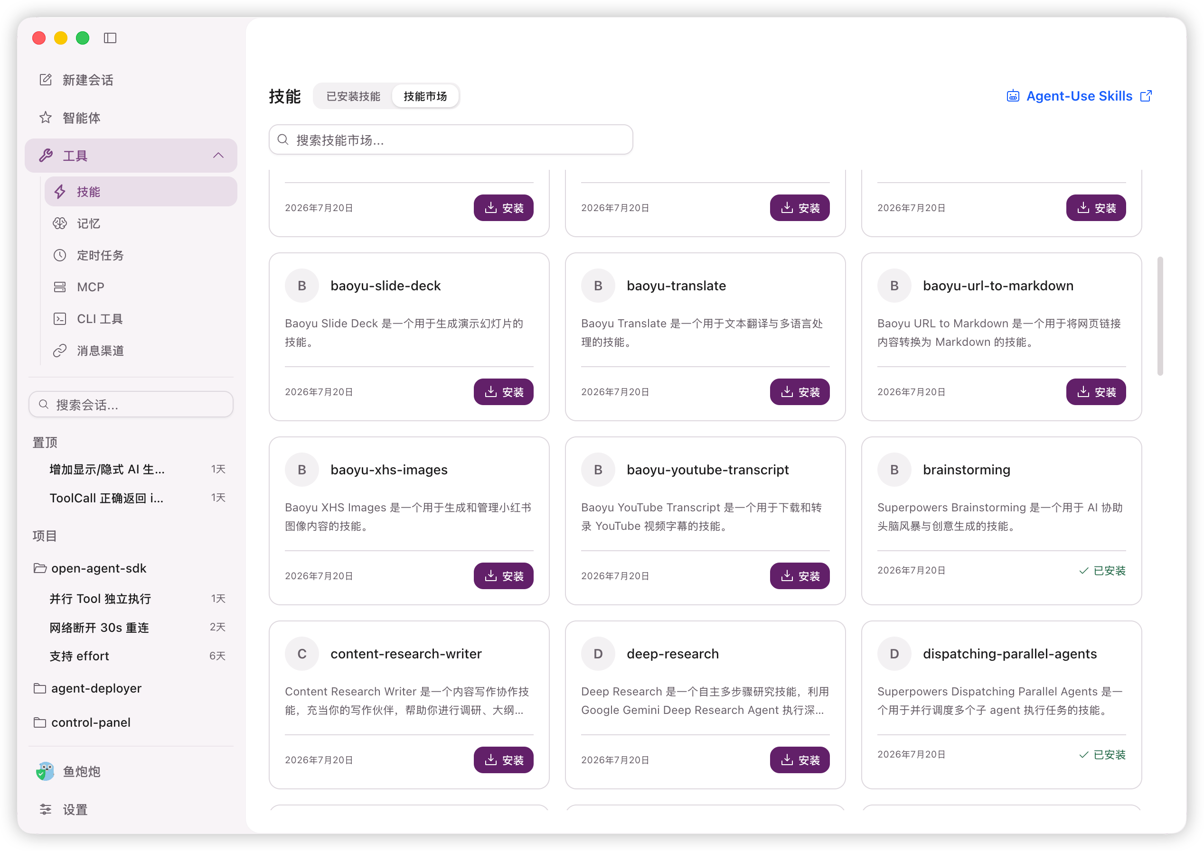Viewport: 1204px width, 851px height.
Task: Click the deep-research card title
Action: [x=673, y=654]
